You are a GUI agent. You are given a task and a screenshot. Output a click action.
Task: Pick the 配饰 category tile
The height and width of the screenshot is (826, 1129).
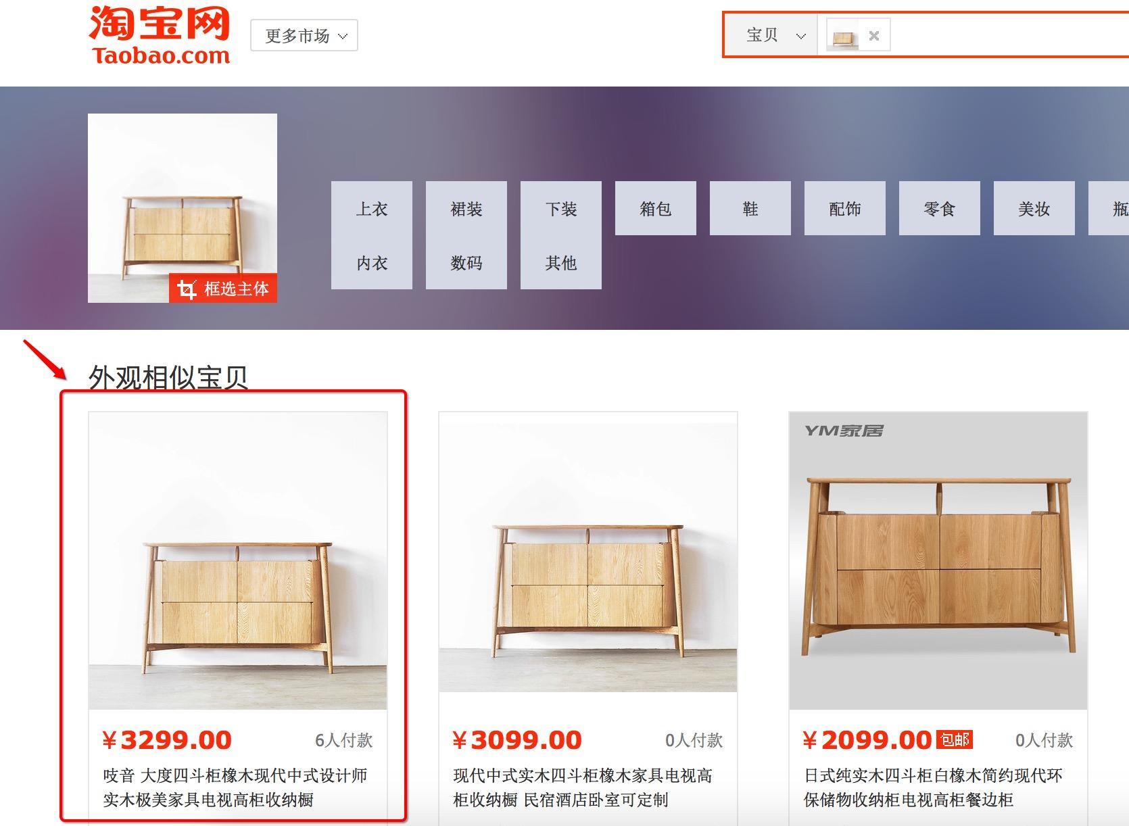pyautogui.click(x=845, y=208)
